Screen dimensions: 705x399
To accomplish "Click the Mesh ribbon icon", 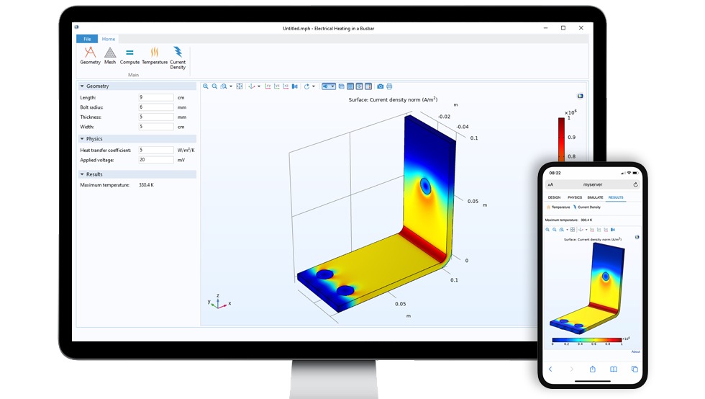I will tap(110, 55).
